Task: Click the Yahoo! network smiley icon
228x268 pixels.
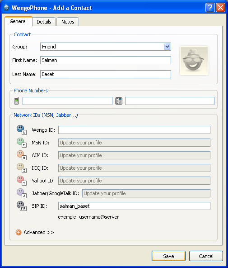Action: tap(22, 181)
